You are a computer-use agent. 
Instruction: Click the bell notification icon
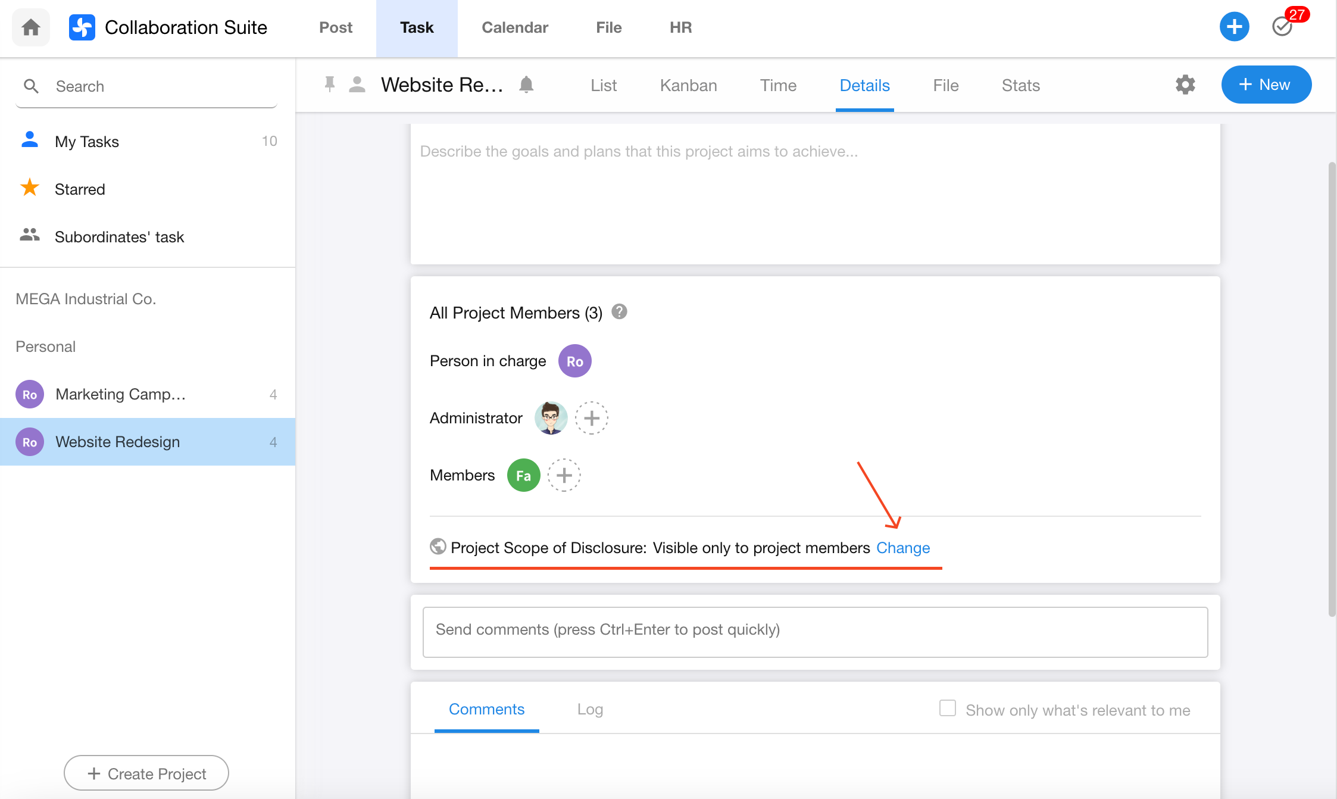526,85
